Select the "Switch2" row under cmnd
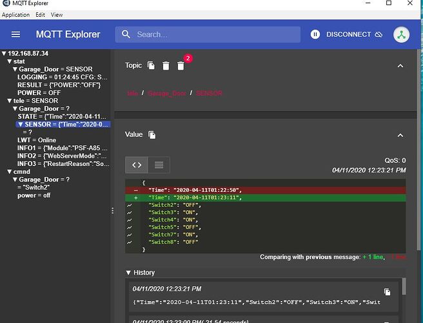Image resolution: width=423 pixels, height=323 pixels. 34,187
